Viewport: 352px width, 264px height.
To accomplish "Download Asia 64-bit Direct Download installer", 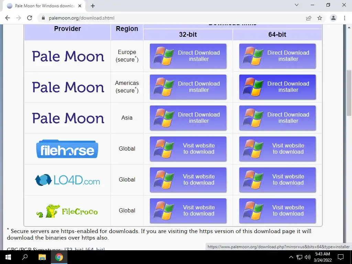I will [277, 118].
